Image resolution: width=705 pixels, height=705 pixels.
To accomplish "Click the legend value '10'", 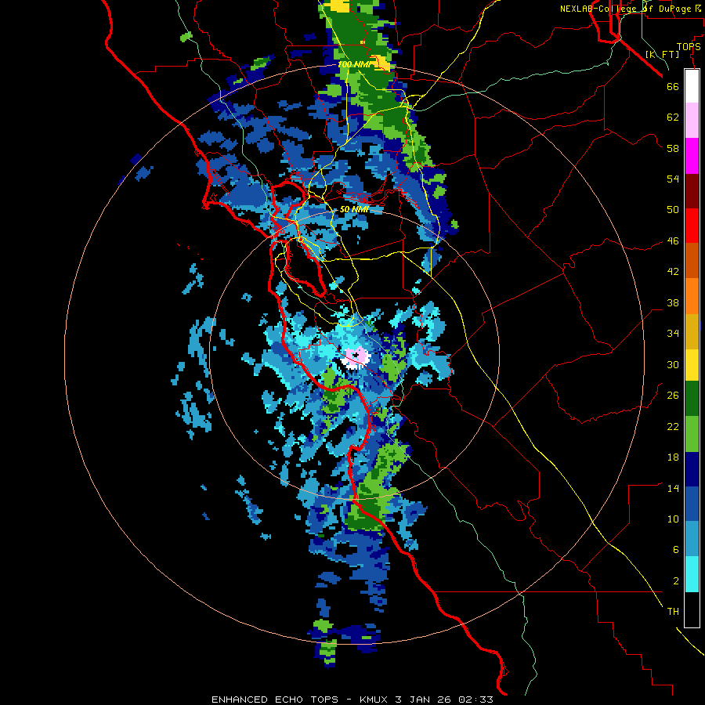I will 673,519.
